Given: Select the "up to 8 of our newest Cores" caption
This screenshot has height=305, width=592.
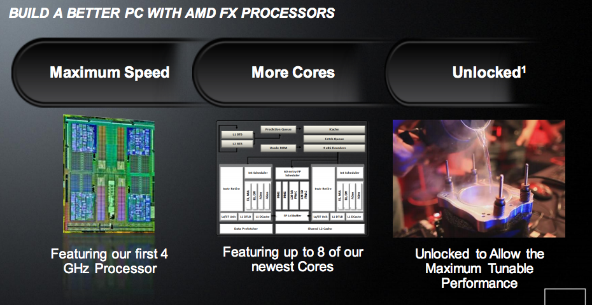Looking at the screenshot, I should click(x=293, y=259).
